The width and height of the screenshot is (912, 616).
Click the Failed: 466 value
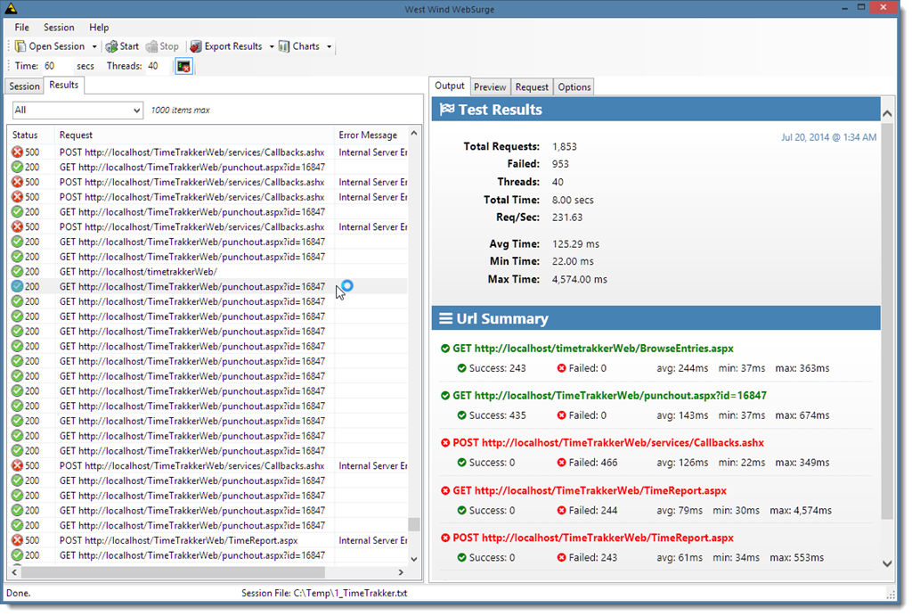click(x=592, y=463)
